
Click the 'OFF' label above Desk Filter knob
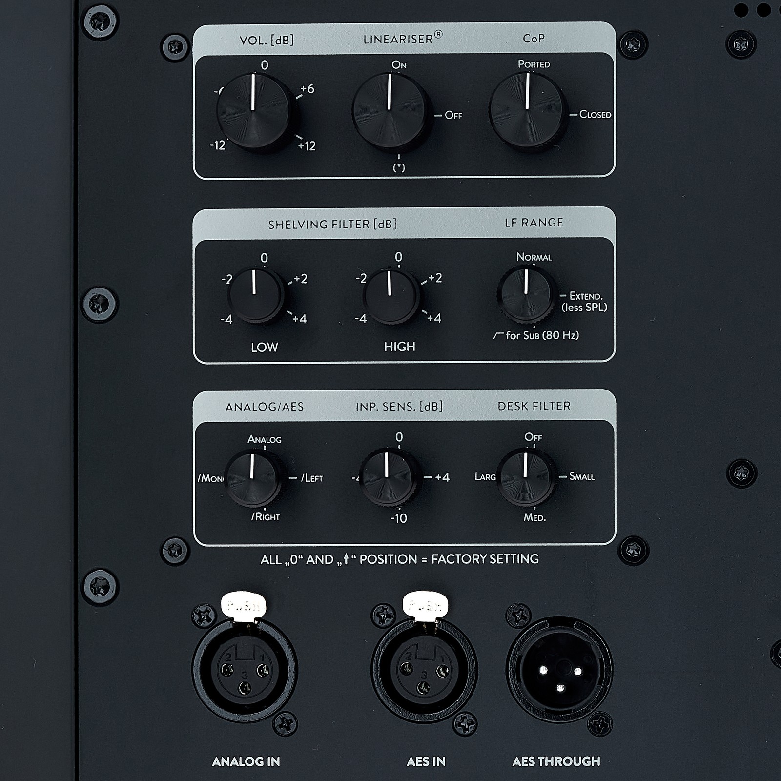pos(533,437)
